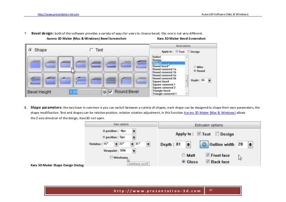
Task: Click the Y position stepper arrows
Action: tap(134, 137)
